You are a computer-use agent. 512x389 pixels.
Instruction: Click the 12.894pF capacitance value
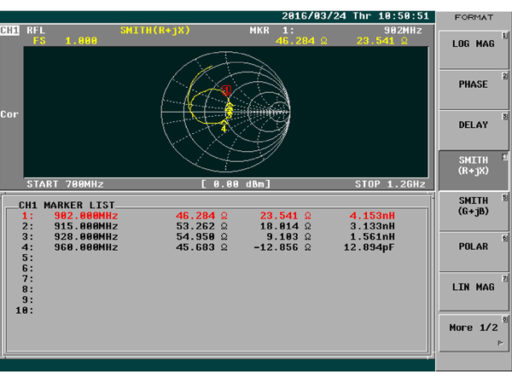(369, 247)
